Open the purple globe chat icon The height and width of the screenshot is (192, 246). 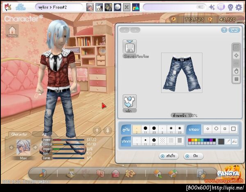(x=221, y=7)
